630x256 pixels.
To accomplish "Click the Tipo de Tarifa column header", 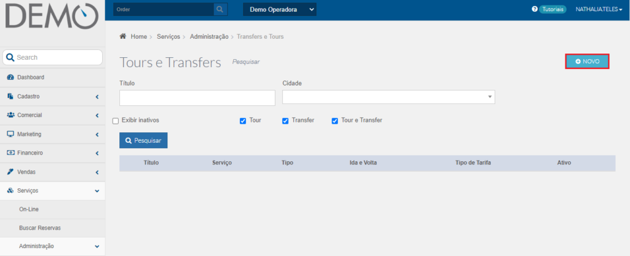I will coord(473,162).
